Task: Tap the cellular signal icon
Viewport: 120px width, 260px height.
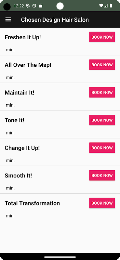Action: [x=106, y=6]
